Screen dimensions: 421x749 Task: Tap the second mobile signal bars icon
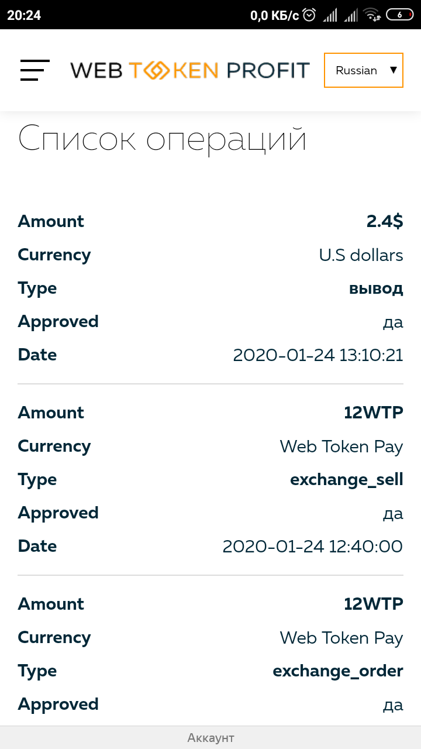[x=351, y=15]
